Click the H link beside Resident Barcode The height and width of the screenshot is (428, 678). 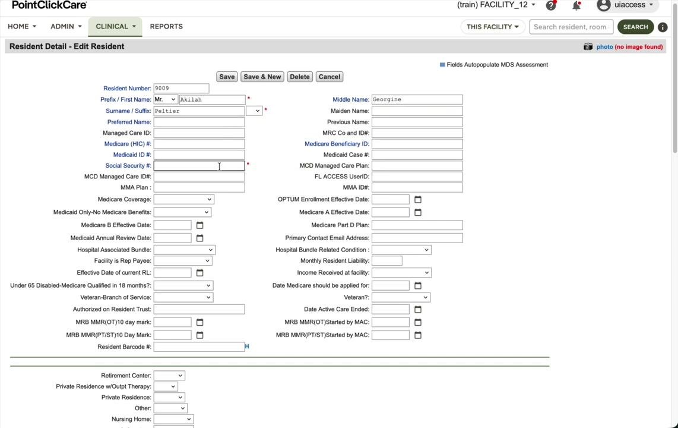coord(247,346)
